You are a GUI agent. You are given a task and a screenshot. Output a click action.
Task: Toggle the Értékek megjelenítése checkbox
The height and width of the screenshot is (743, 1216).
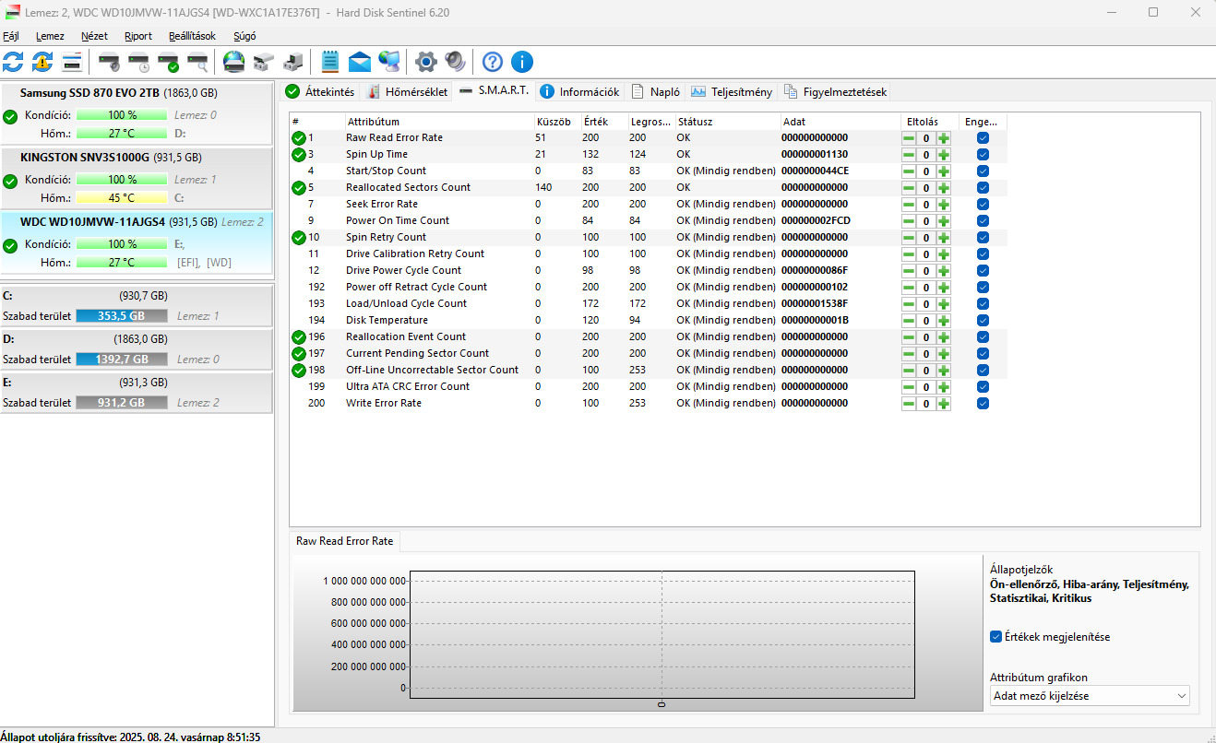point(995,636)
